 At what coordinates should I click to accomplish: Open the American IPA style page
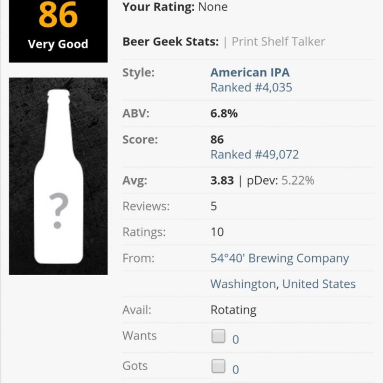(250, 72)
